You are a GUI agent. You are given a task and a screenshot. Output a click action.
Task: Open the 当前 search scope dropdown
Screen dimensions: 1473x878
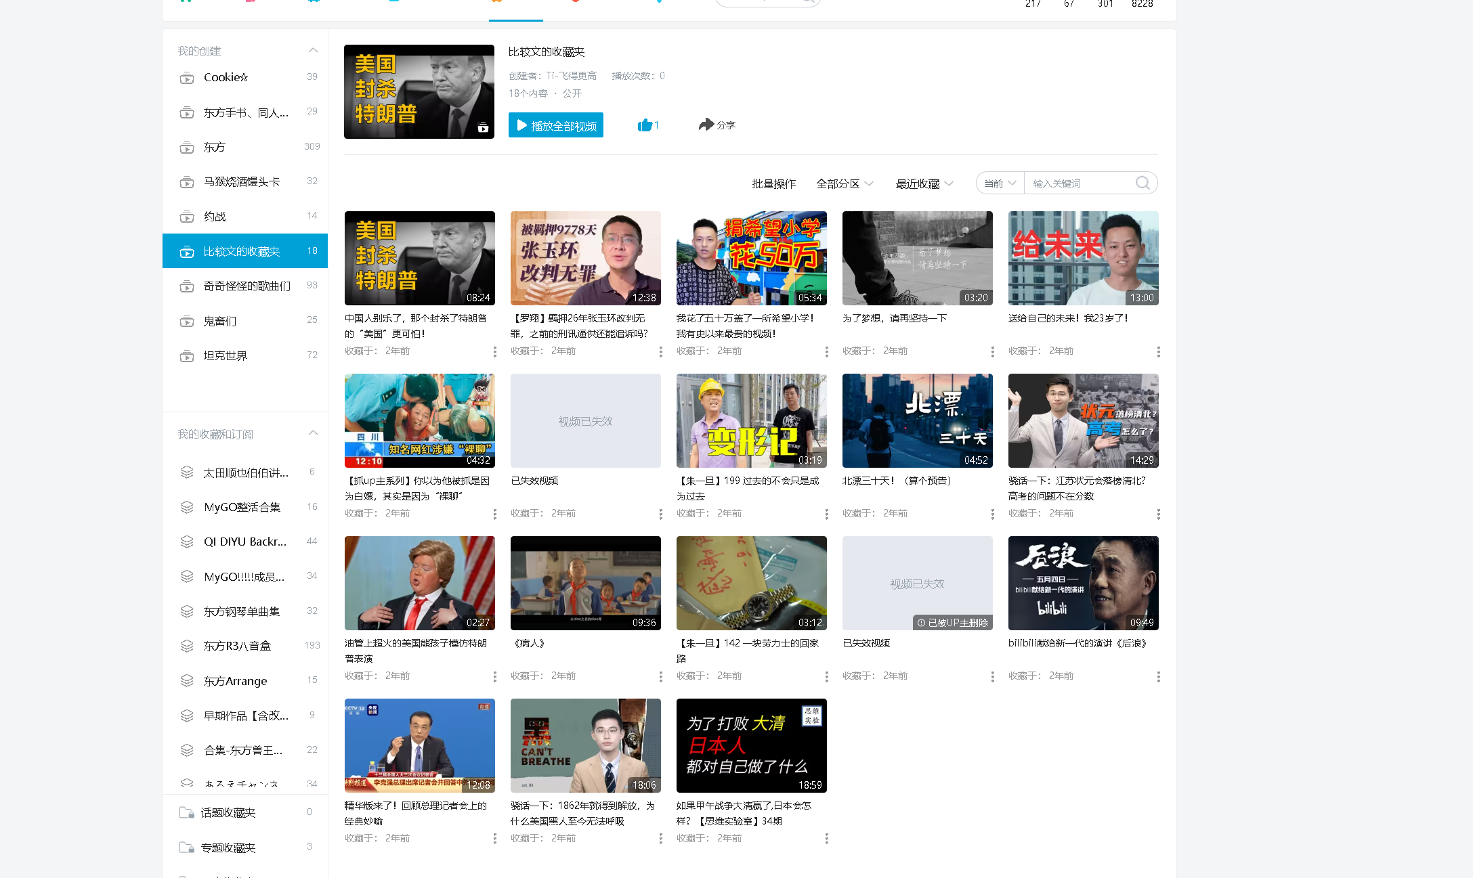click(1000, 183)
